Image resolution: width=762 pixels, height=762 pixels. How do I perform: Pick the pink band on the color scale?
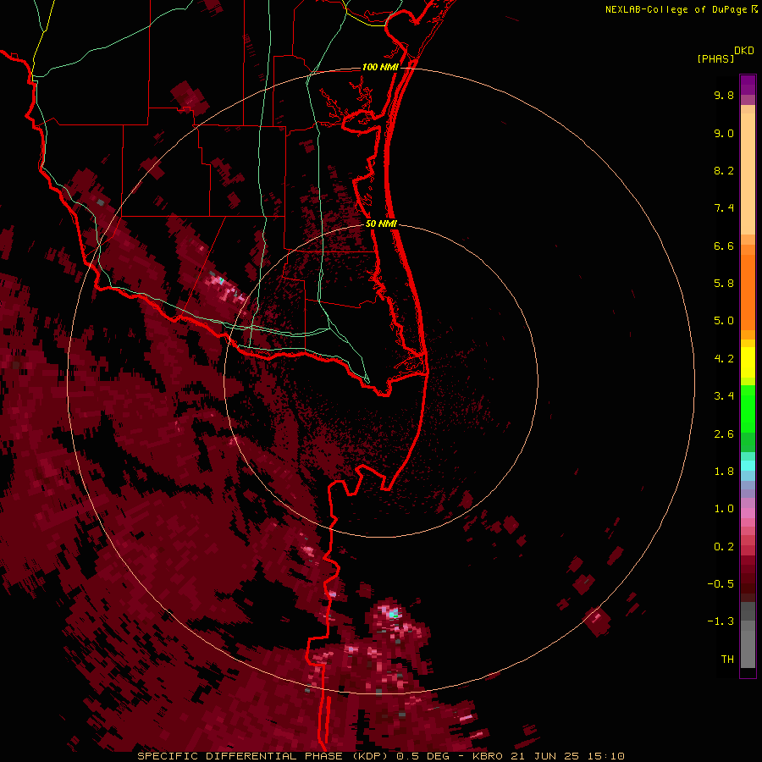click(x=748, y=513)
